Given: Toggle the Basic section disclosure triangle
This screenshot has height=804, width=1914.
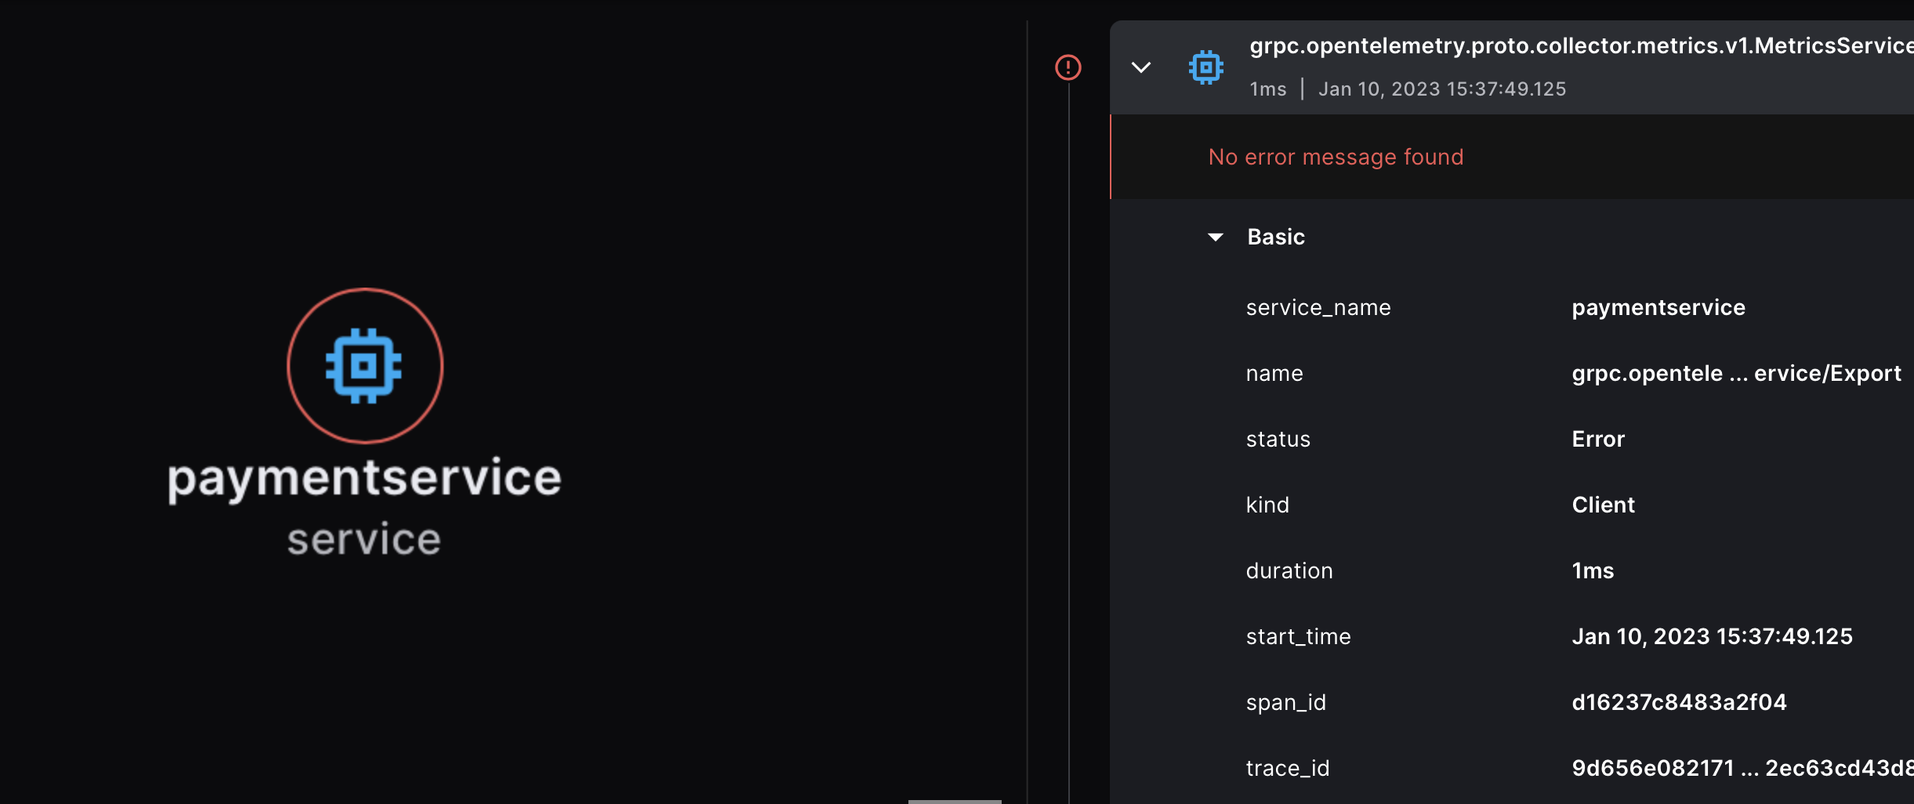Looking at the screenshot, I should 1216,237.
